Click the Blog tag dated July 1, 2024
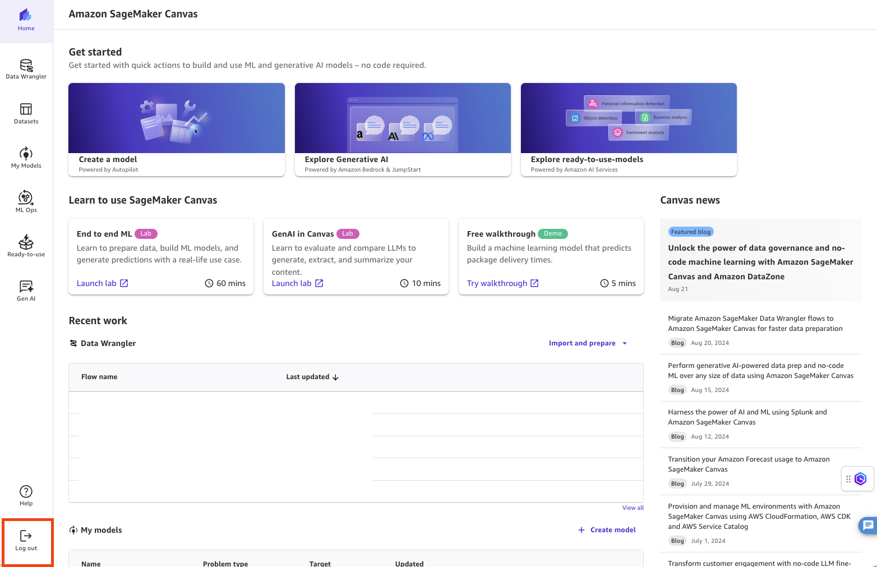 tap(677, 541)
